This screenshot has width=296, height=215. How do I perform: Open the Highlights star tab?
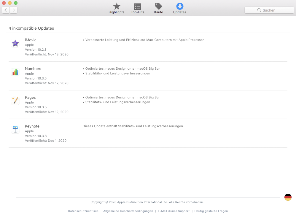click(x=117, y=9)
